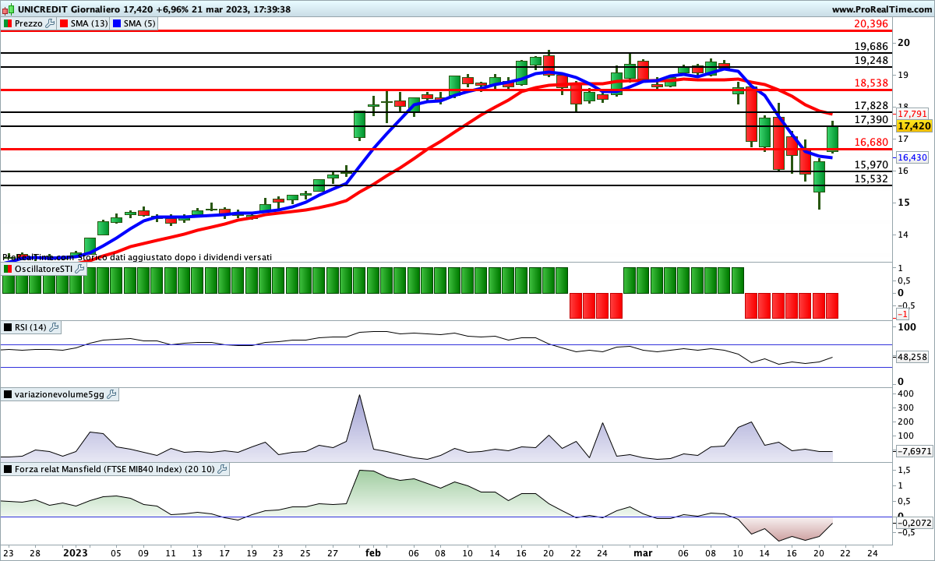The image size is (935, 561).
Task: Click the 'Storico dati aggiustato' dividend note
Action: [175, 256]
